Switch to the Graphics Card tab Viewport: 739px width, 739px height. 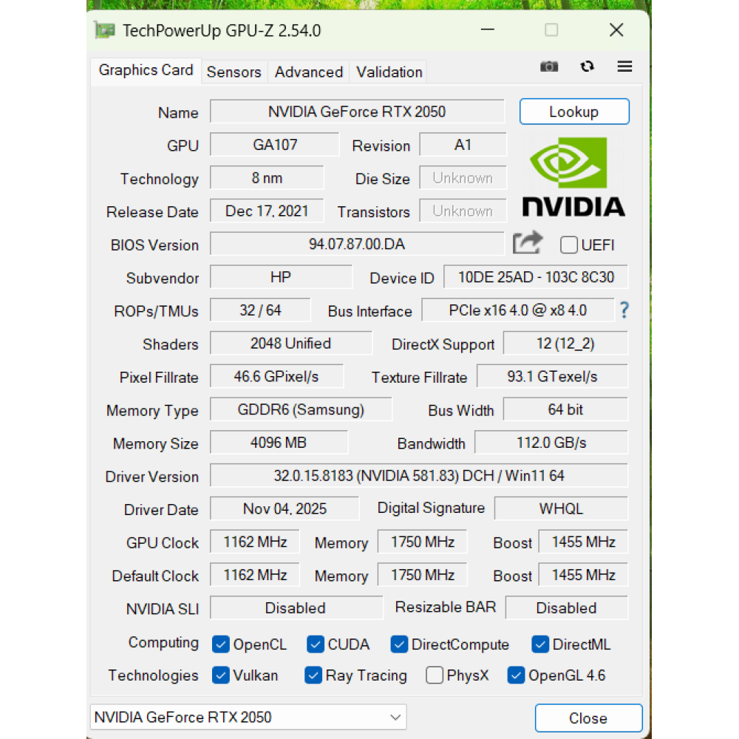point(146,70)
